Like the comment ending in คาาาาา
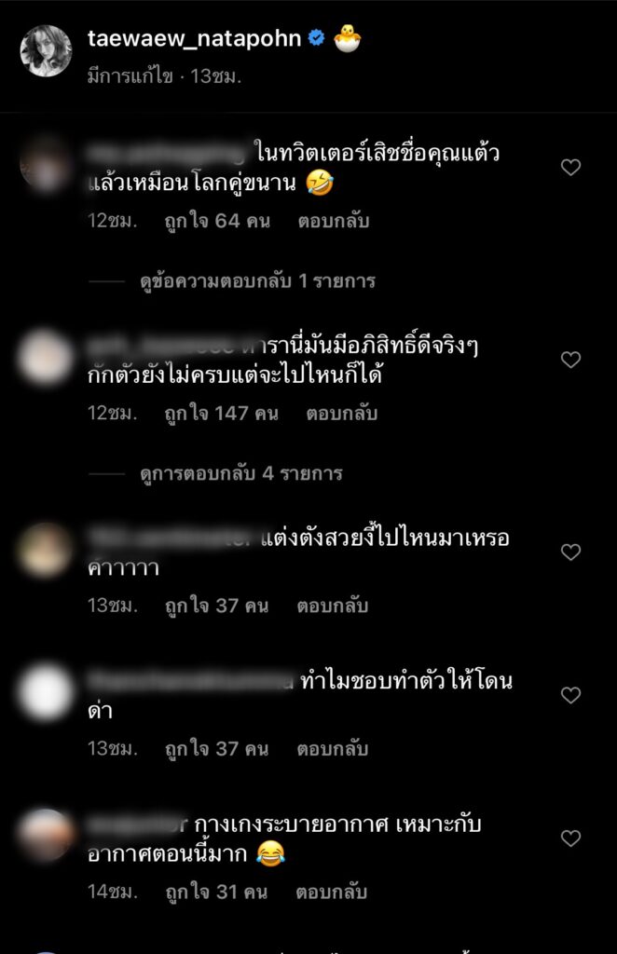Viewport: 617px width, 954px height. tap(570, 552)
